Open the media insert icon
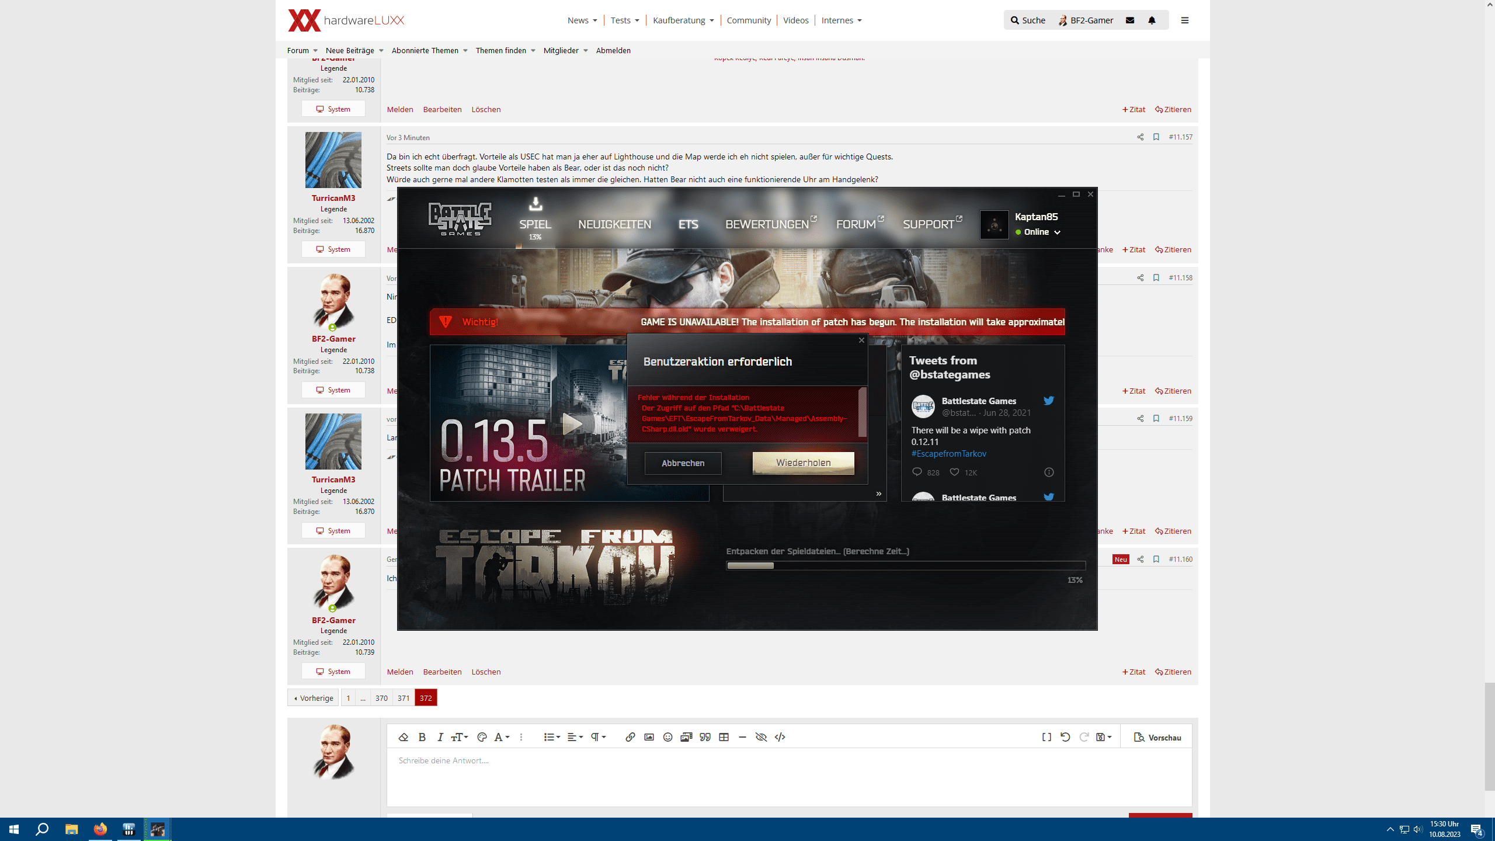 (x=686, y=737)
